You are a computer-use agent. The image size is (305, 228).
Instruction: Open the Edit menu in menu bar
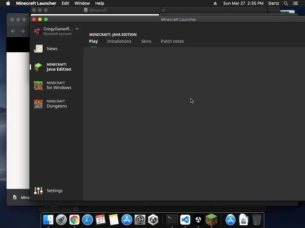65,3
